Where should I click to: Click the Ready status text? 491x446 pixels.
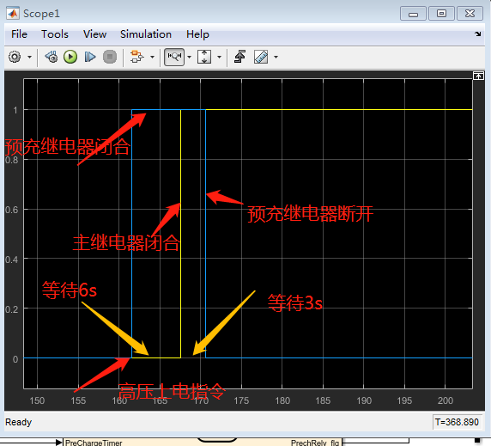[x=19, y=422]
